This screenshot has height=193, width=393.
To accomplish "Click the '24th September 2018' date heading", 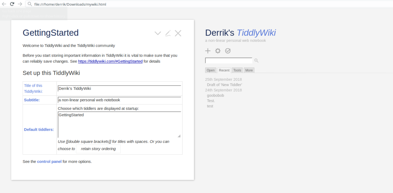I will click(224, 90).
